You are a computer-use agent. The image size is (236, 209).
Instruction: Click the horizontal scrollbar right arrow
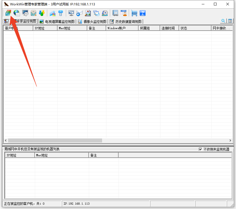(230, 141)
